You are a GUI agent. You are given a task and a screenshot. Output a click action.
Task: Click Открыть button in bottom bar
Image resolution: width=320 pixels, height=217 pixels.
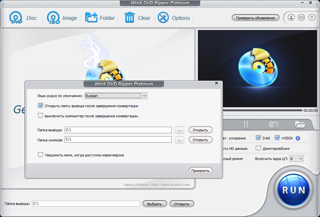point(182,204)
